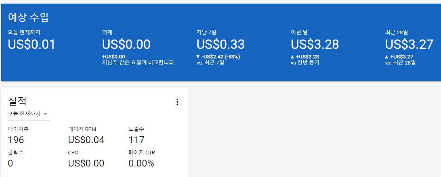Click the 이번 달 earnings value US$3.28
Image resolution: width=441 pixels, height=177 pixels.
click(x=315, y=44)
